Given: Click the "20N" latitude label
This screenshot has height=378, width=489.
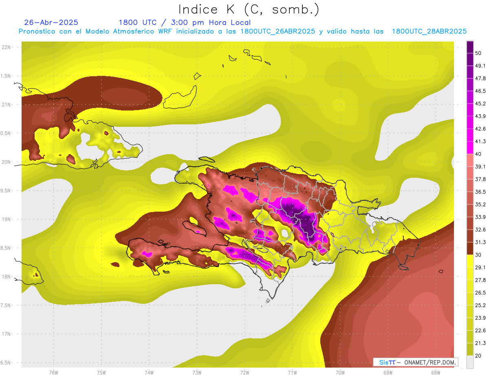Looking at the screenshot, I should pyautogui.click(x=6, y=162).
